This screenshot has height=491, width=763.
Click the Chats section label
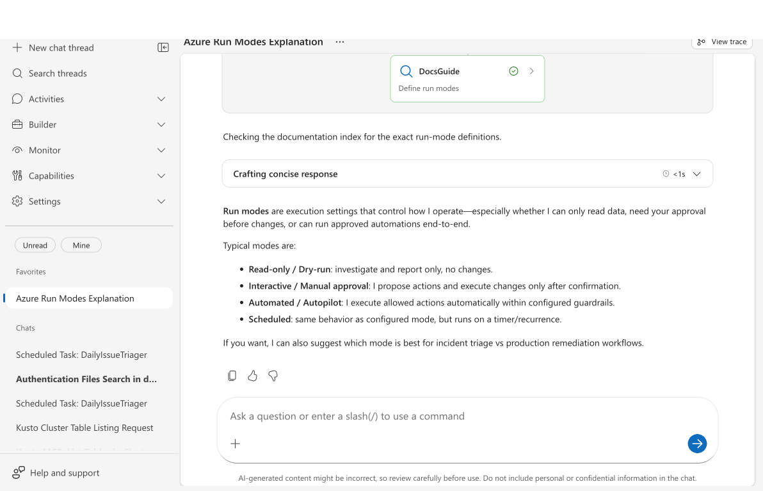26,328
